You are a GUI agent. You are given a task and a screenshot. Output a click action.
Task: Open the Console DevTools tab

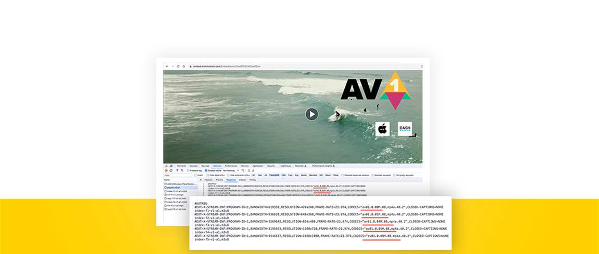coord(194,166)
